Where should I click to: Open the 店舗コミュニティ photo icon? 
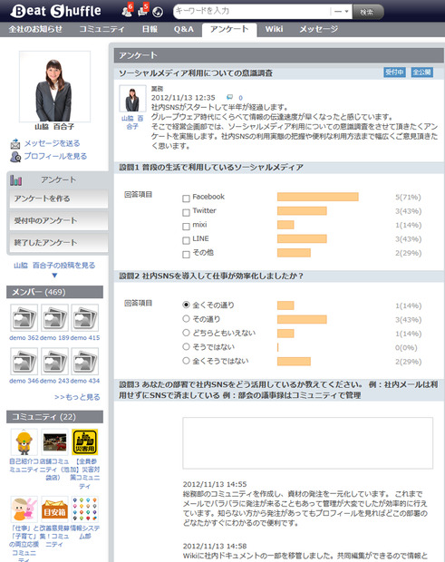pos(54,442)
